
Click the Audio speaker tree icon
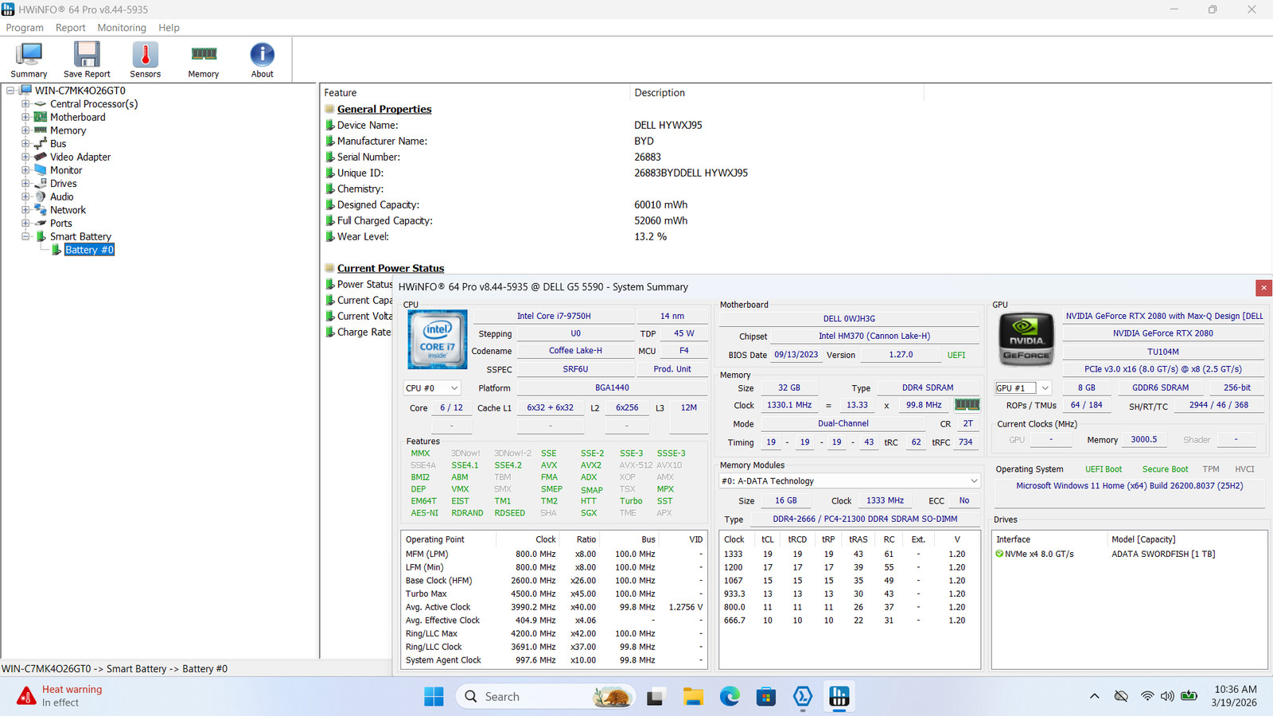[41, 197]
